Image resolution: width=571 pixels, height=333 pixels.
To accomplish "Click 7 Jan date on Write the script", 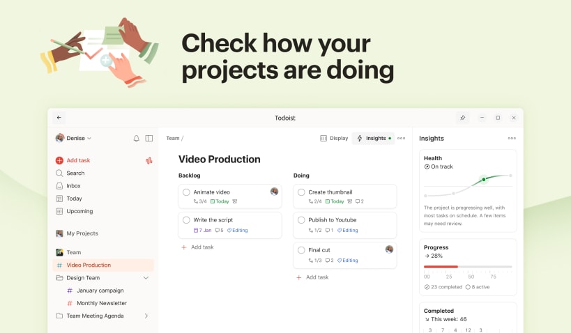I will coord(202,231).
